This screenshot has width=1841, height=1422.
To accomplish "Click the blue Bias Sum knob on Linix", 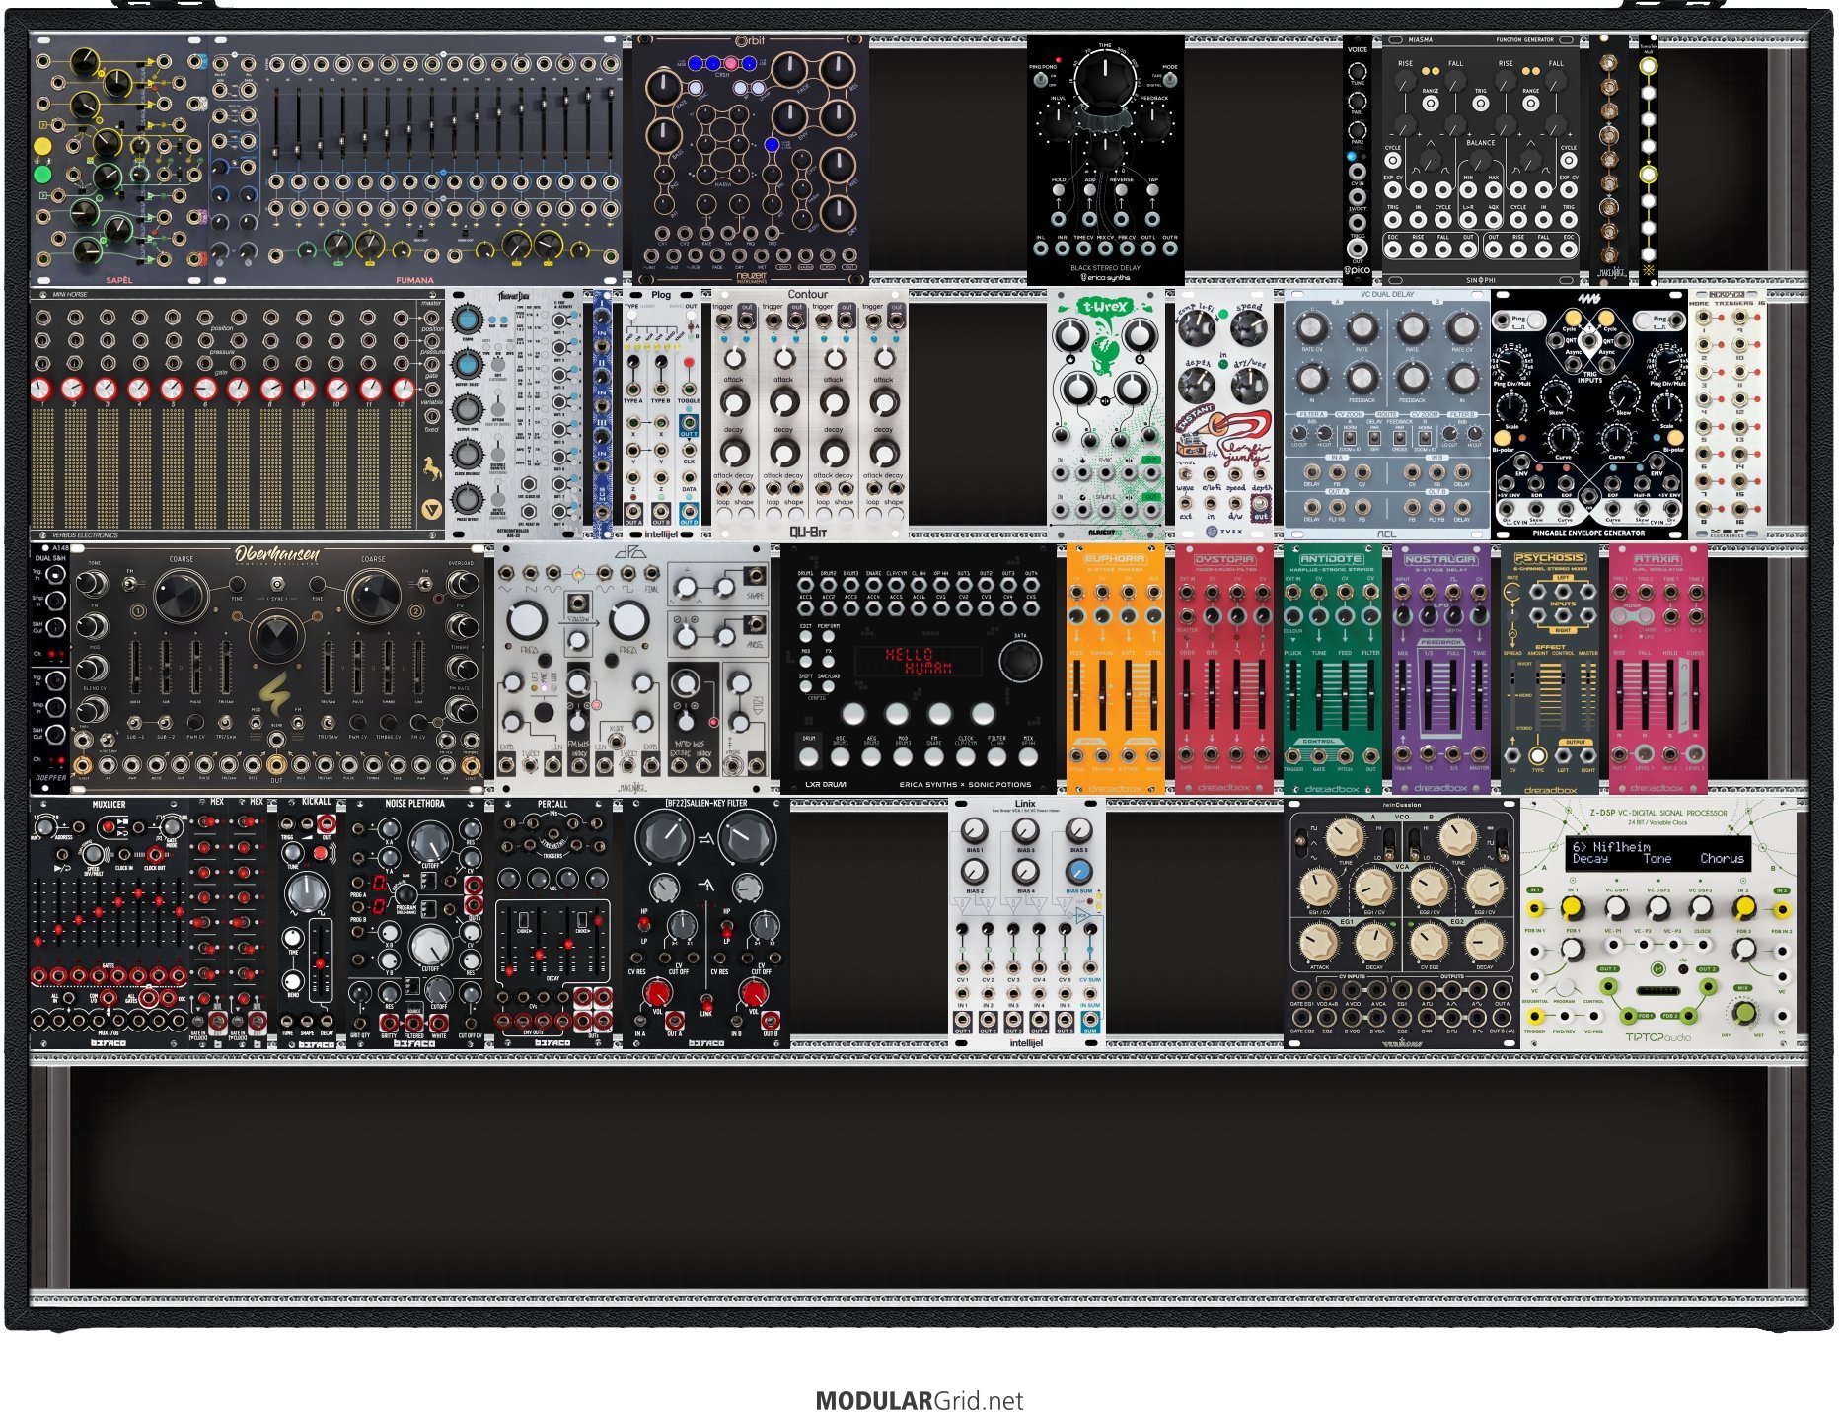I will tap(1079, 872).
